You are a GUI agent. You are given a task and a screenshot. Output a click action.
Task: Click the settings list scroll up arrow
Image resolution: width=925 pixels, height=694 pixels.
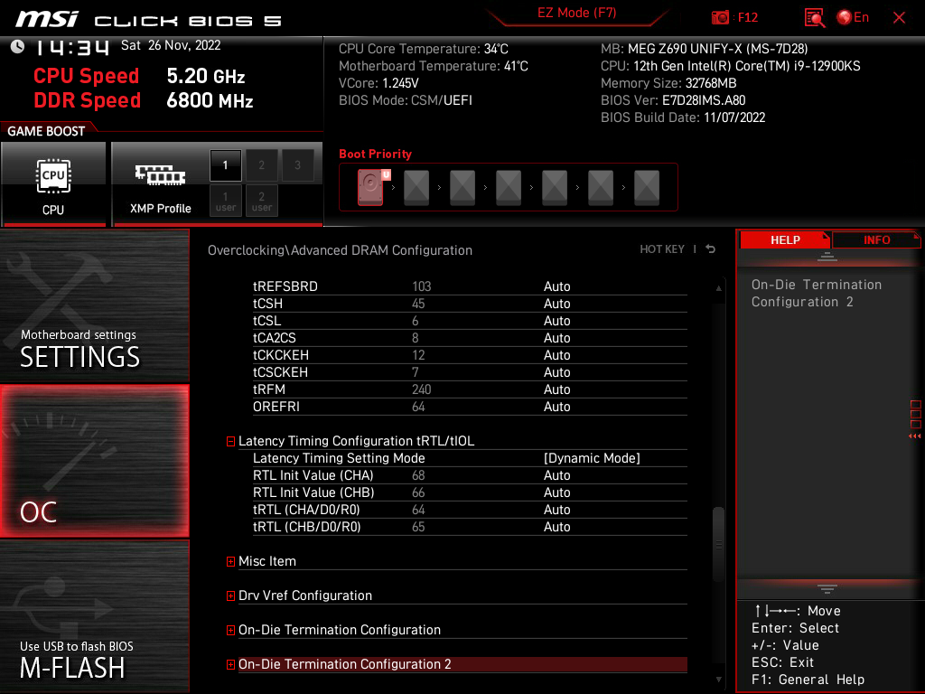click(718, 288)
